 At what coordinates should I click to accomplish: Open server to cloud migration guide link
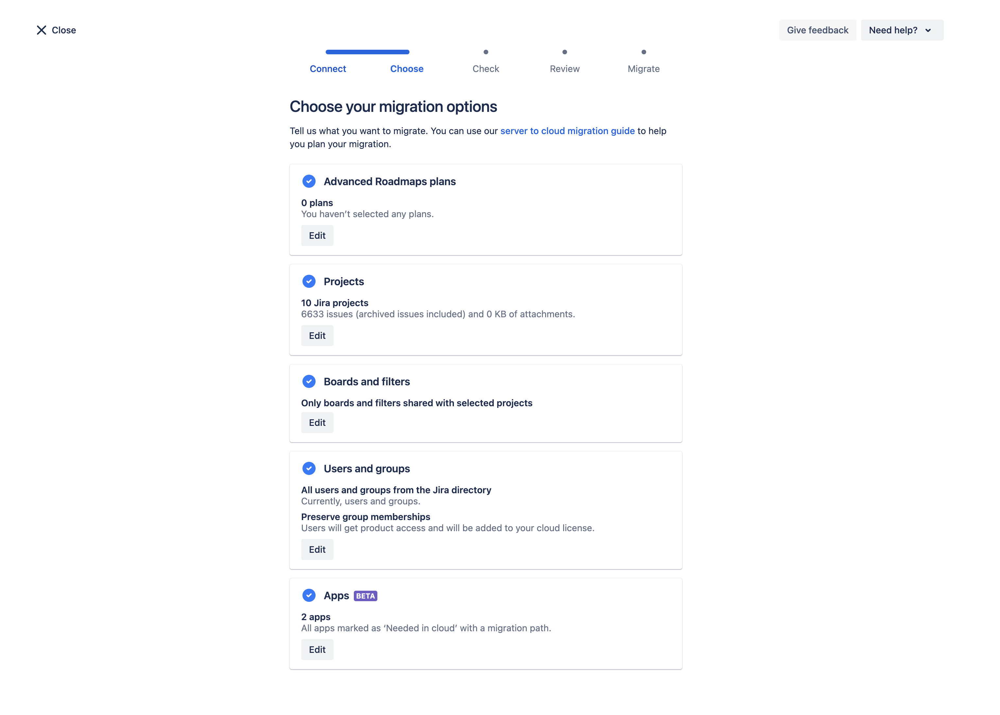567,131
